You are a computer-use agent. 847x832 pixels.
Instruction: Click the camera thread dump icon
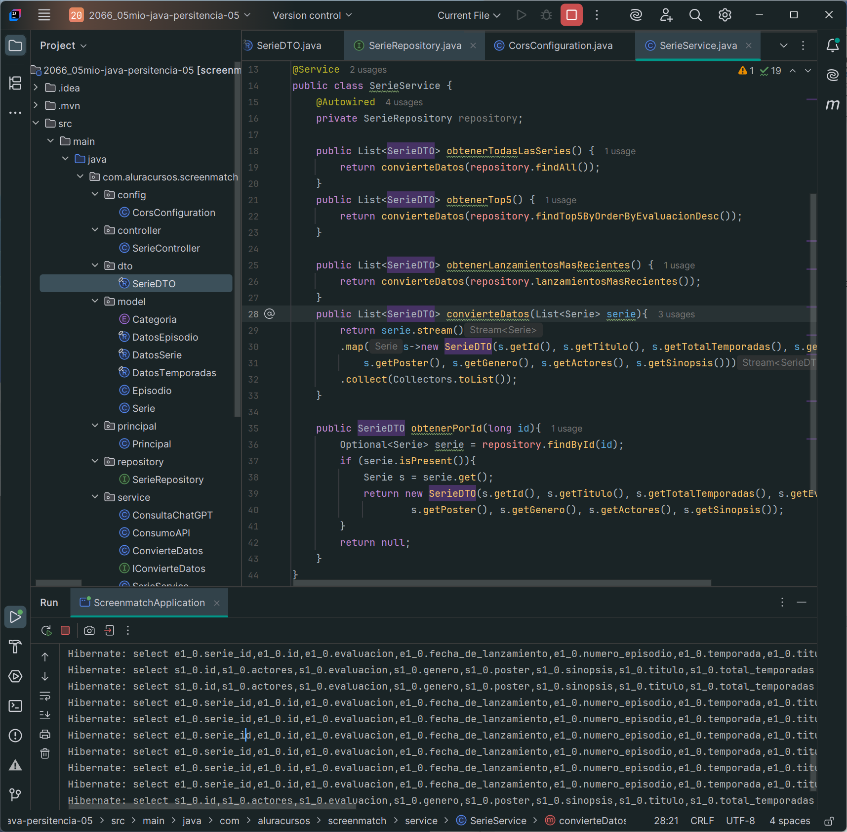89,630
